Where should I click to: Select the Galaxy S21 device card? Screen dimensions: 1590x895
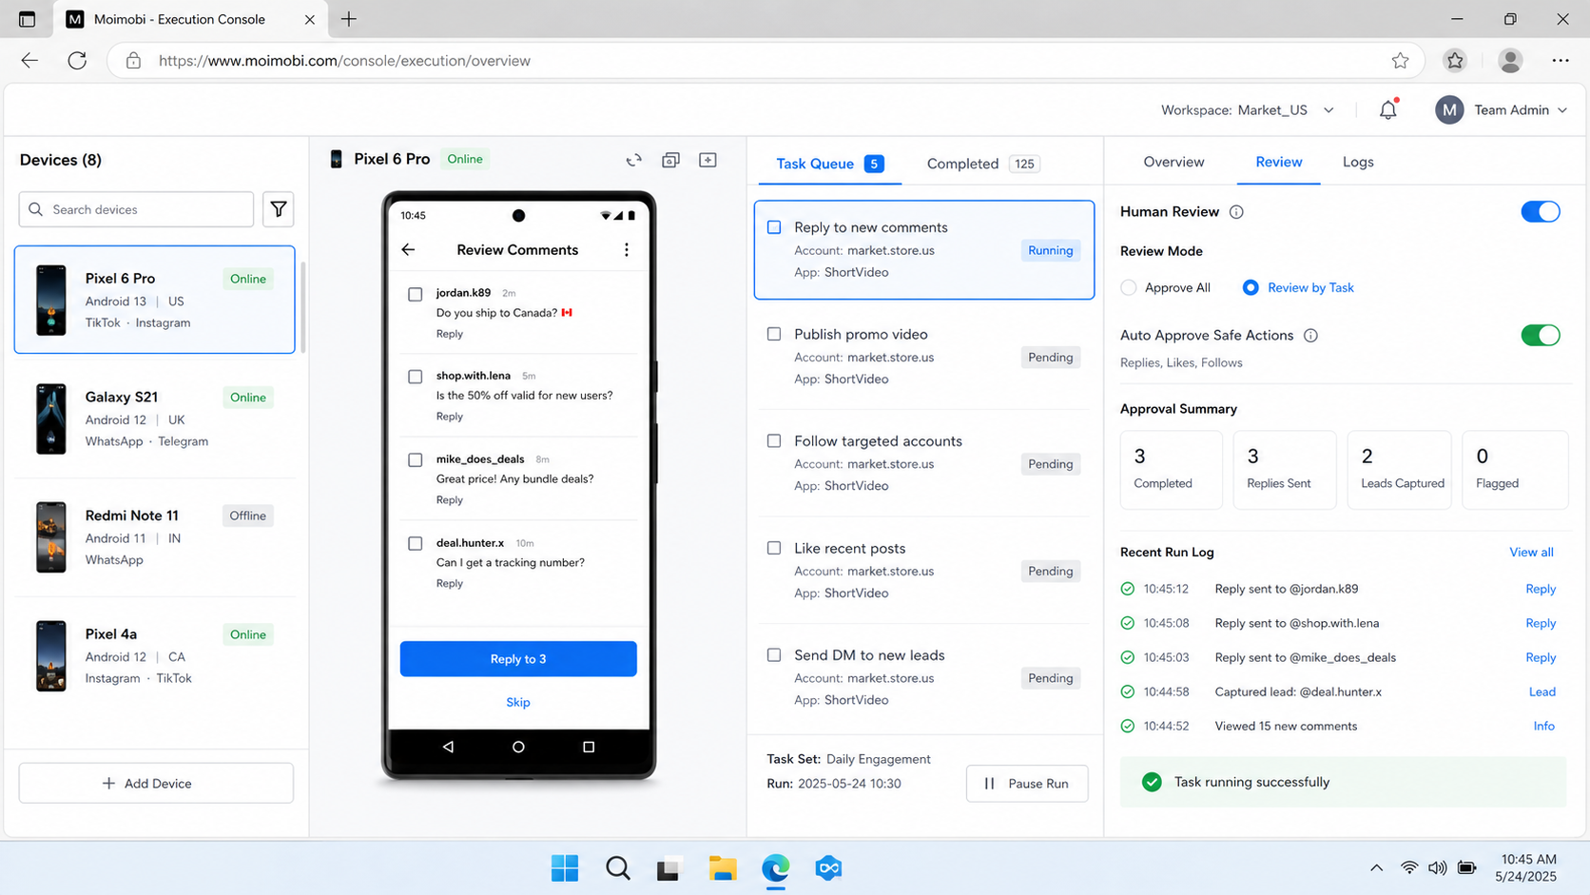155,418
